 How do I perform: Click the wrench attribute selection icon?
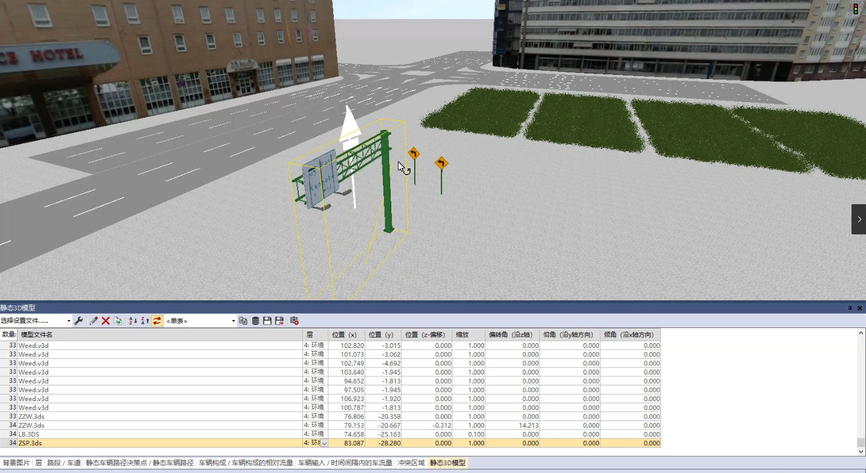coord(79,321)
